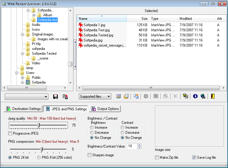
Task: Click the save profile floppy disk icon
Action: pos(55,96)
